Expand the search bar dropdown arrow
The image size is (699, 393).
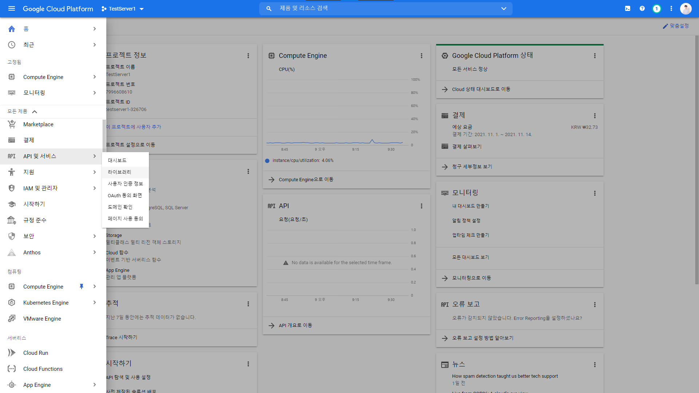(x=504, y=8)
